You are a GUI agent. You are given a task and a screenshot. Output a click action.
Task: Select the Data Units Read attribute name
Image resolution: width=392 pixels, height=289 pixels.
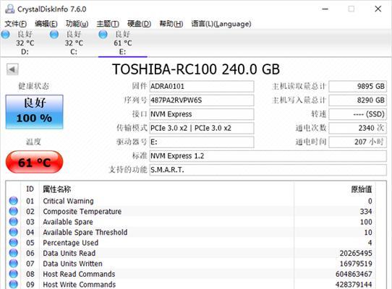[69, 254]
